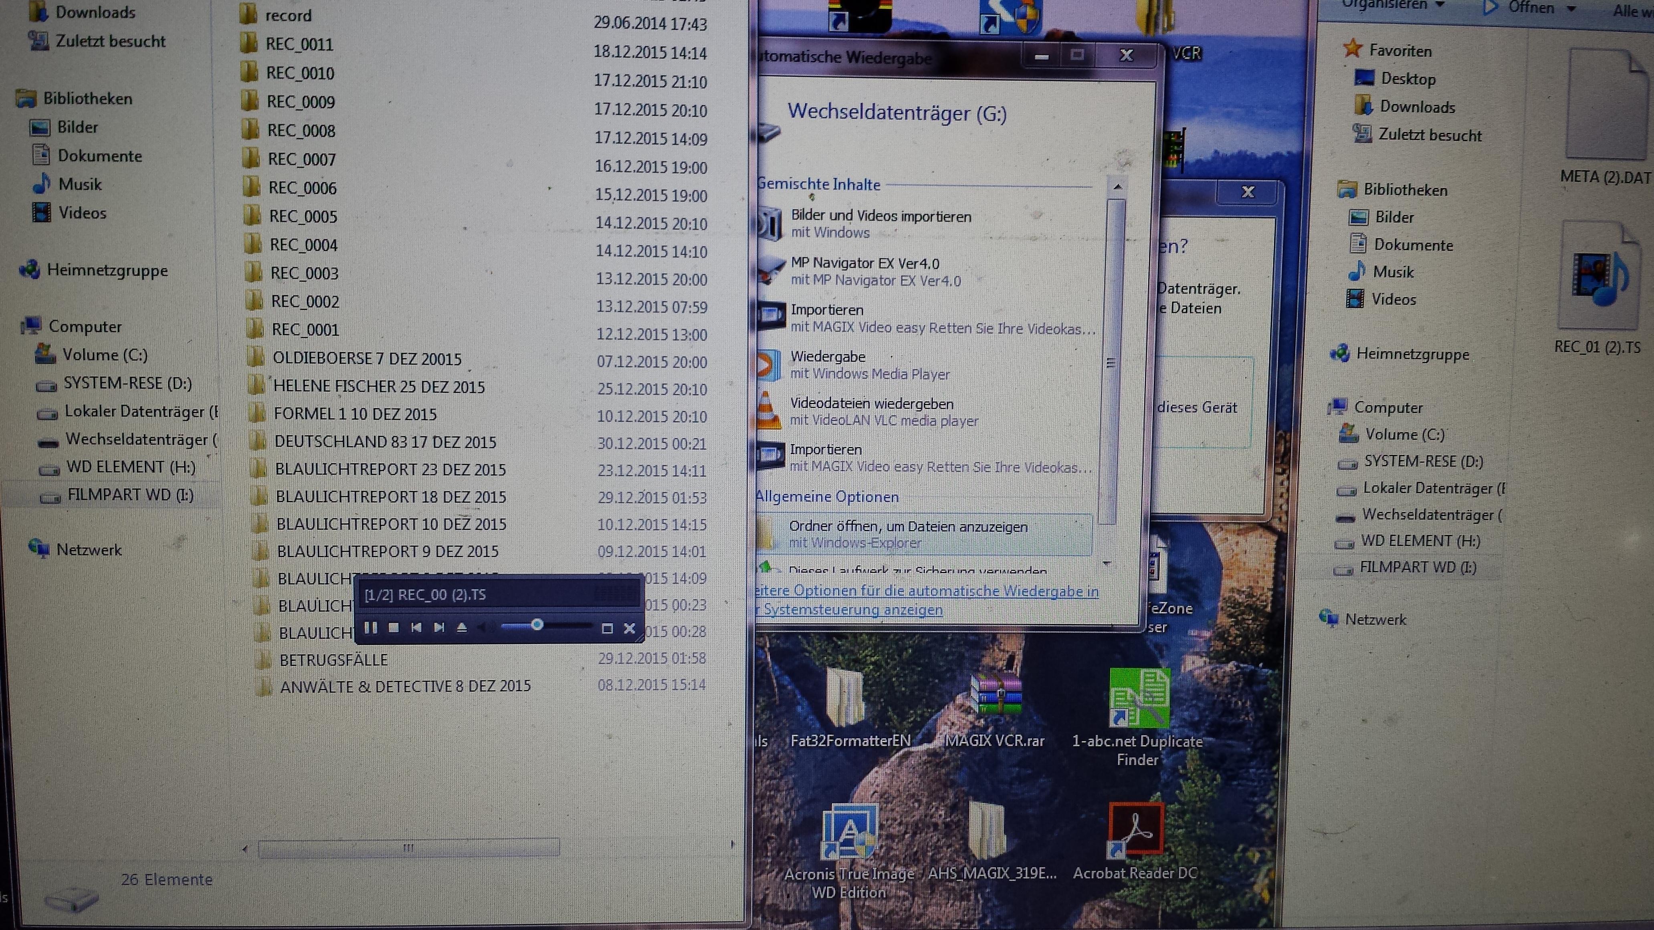Viewport: 1654px width, 930px height.
Task: Go to previous track in mini player
Action: coord(416,627)
